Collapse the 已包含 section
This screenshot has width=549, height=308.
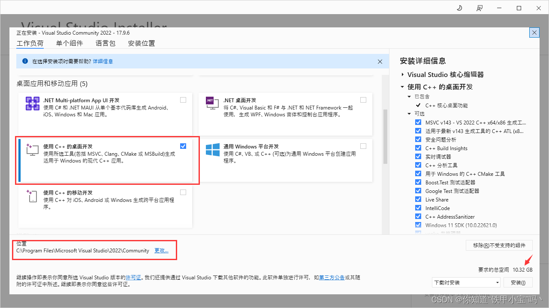point(410,97)
